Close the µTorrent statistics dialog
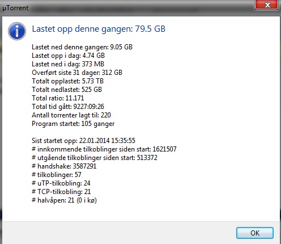The height and width of the screenshot is (244, 281). 266,5
